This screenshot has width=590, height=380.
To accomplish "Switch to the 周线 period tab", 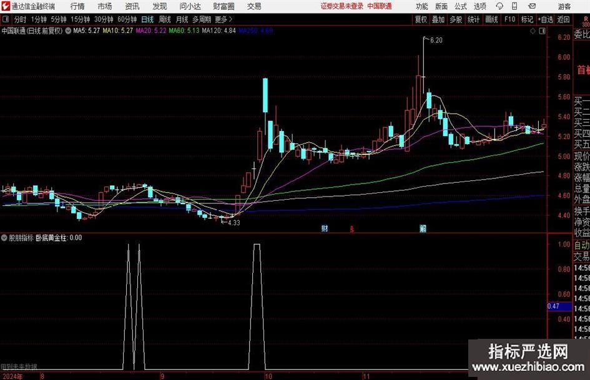I will click(165, 19).
